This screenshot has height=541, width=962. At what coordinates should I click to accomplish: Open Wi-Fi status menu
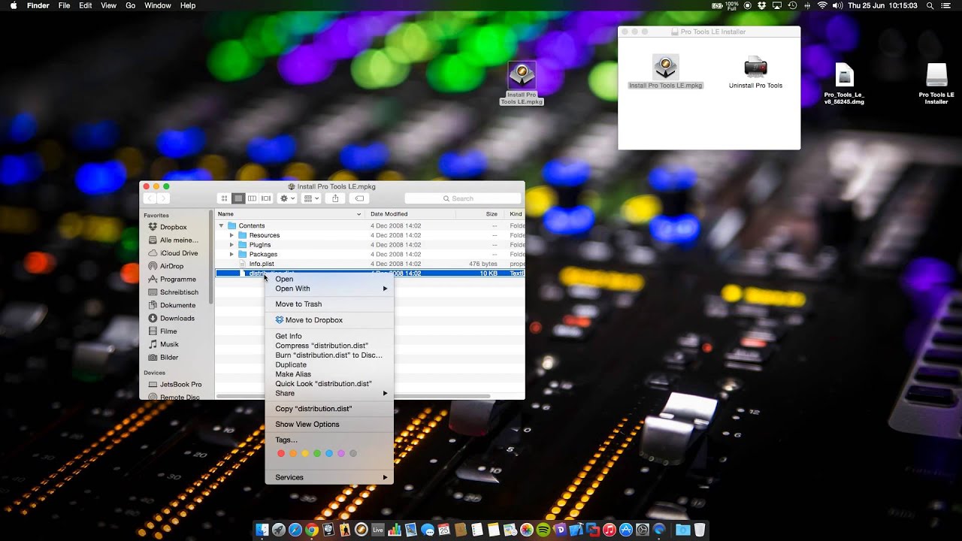(x=822, y=5)
